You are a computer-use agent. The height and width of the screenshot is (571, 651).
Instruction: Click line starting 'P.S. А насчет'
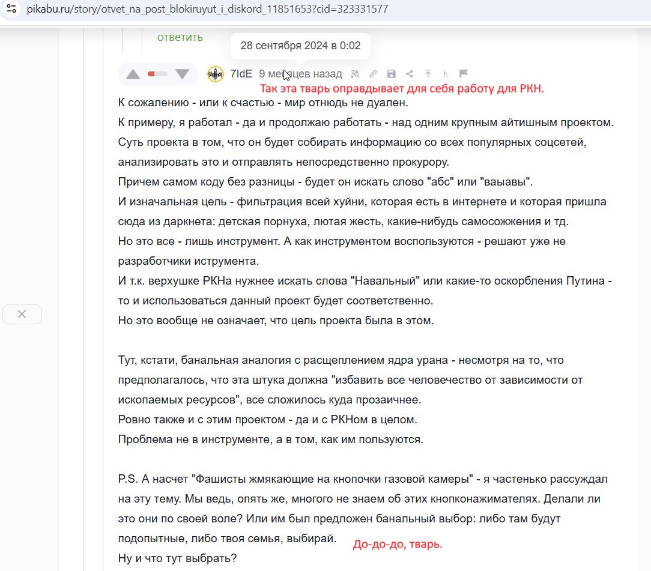pyautogui.click(x=363, y=479)
